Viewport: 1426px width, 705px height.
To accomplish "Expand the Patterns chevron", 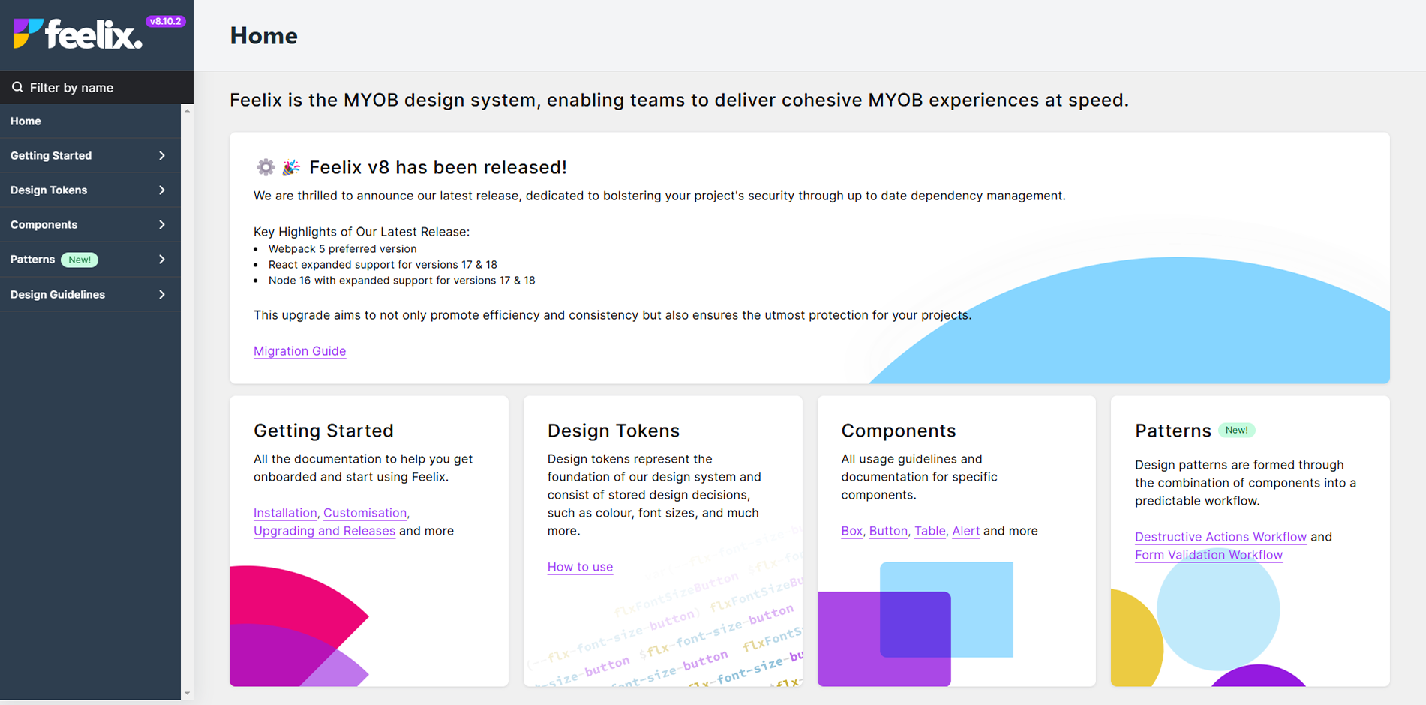I will click(162, 259).
